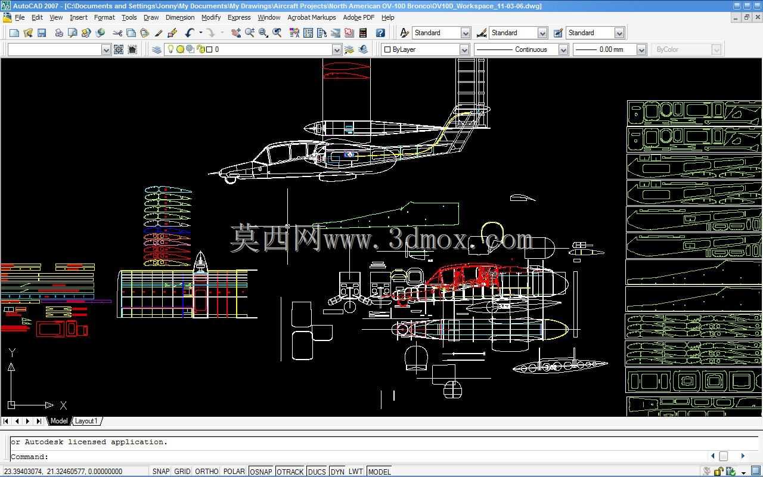Open the Tool Palettes icon
The width and height of the screenshot is (763, 477).
coord(322,33)
